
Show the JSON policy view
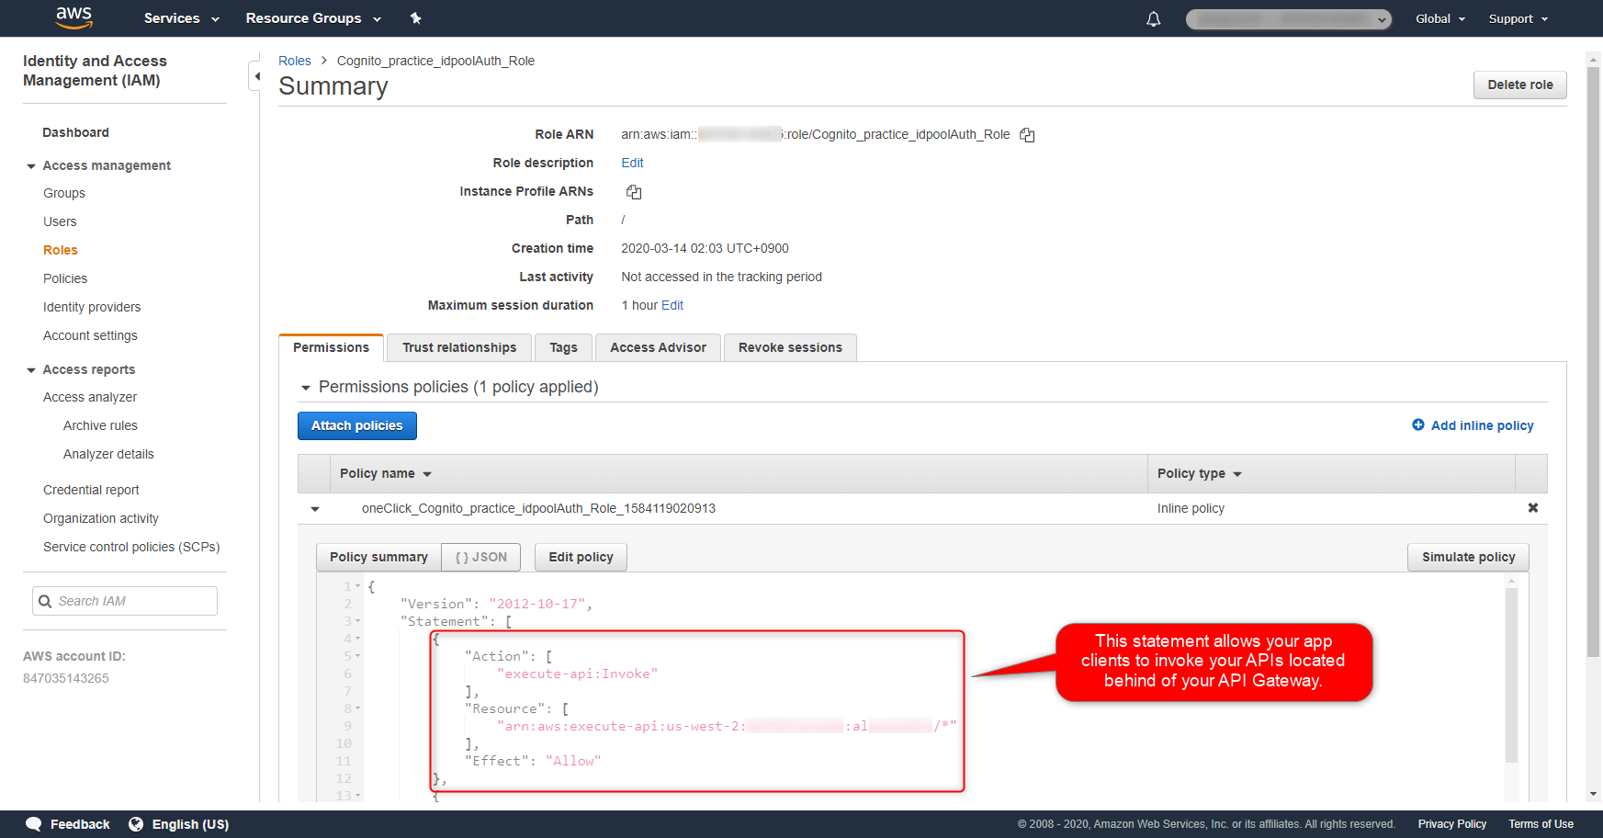(x=481, y=557)
